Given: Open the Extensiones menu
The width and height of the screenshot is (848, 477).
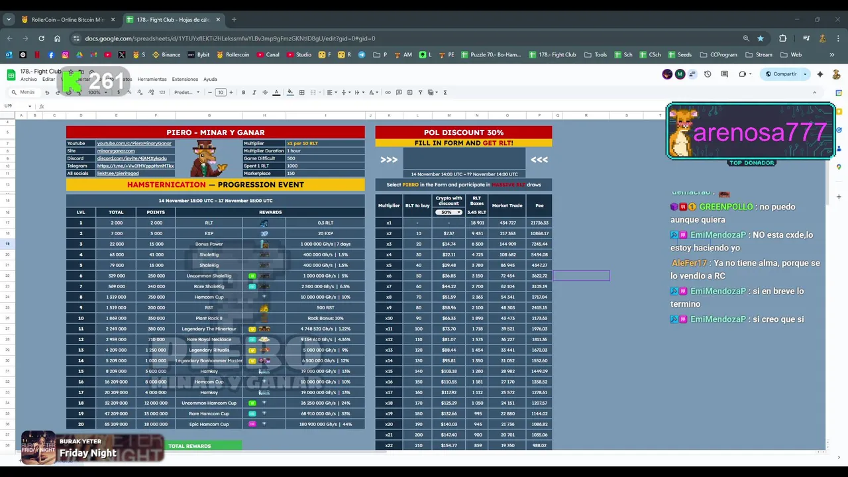Looking at the screenshot, I should (185, 79).
